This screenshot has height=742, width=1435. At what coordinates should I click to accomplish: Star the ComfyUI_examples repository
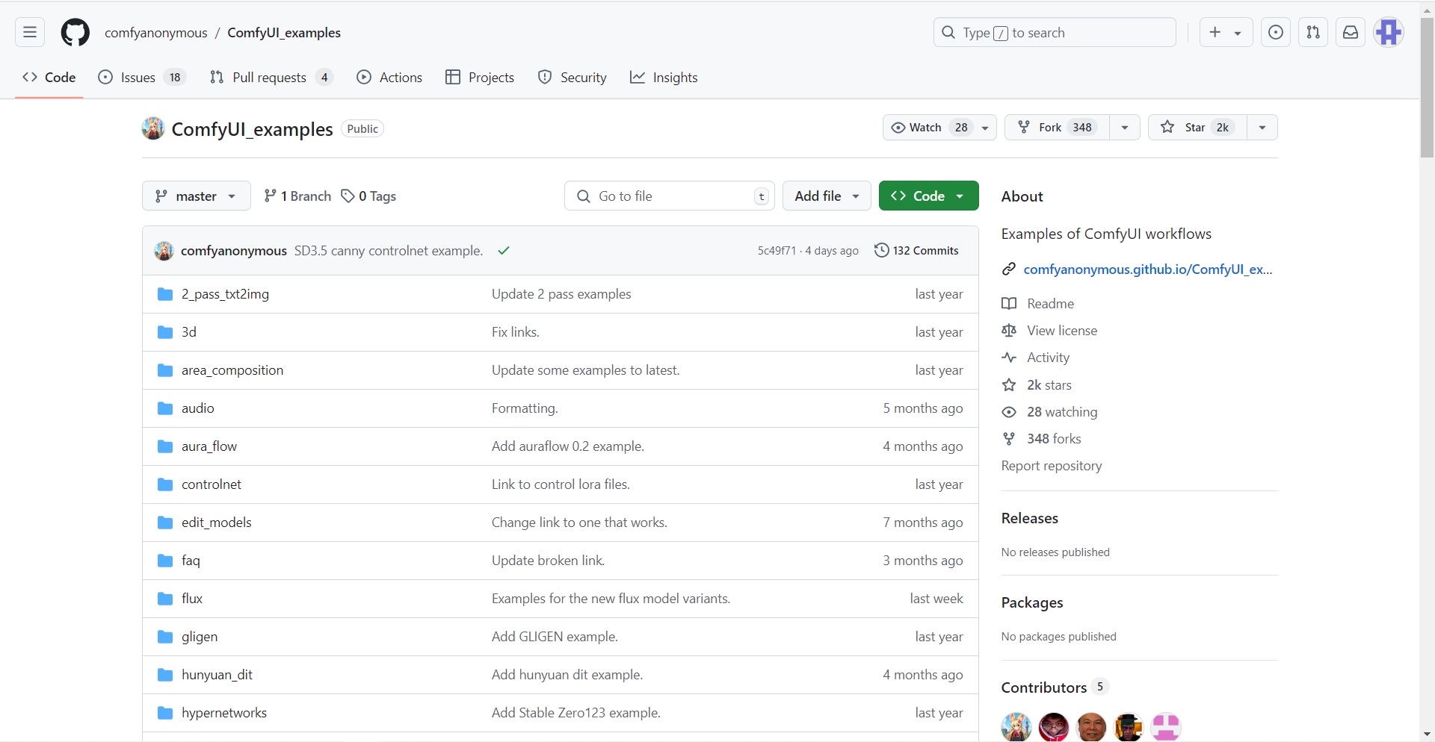[1197, 128]
